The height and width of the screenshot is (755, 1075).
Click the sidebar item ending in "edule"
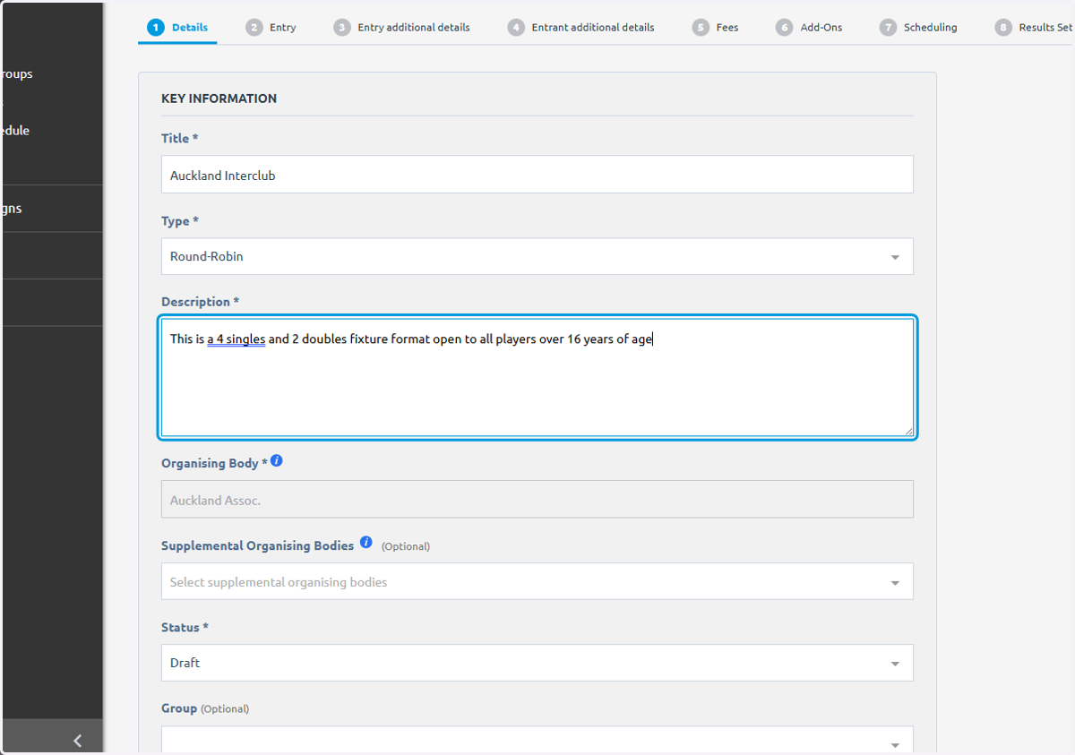click(14, 130)
